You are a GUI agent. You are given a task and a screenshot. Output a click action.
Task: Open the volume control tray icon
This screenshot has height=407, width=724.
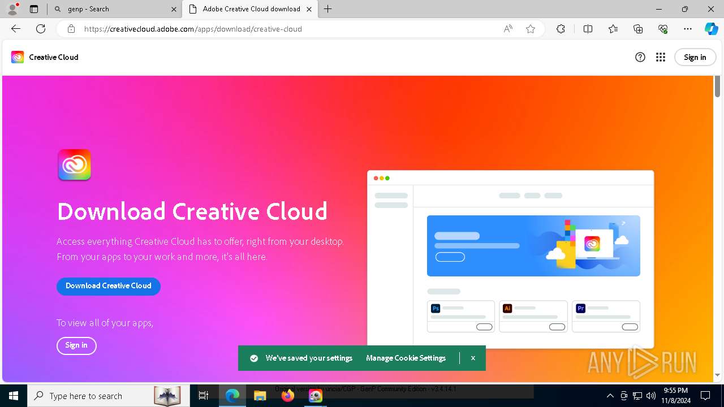click(650, 396)
